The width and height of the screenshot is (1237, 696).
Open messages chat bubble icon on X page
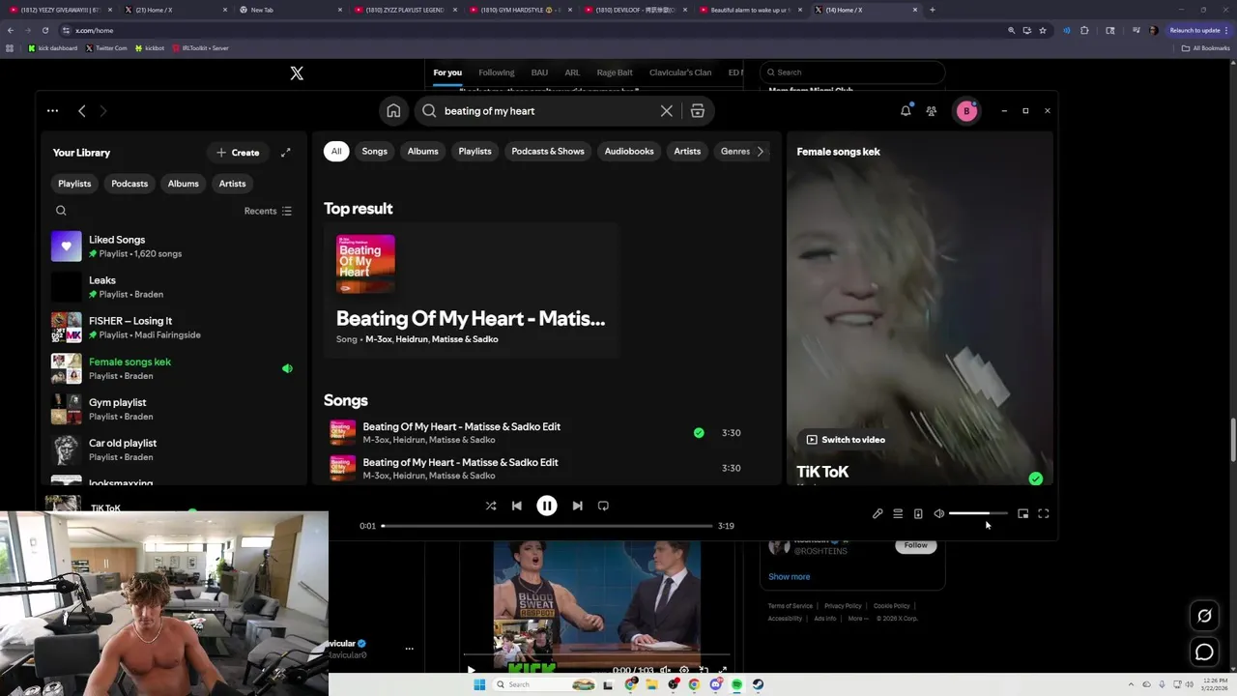pyautogui.click(x=1204, y=652)
